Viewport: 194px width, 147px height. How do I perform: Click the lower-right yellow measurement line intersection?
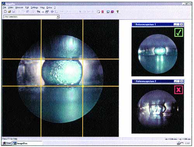point(83,86)
